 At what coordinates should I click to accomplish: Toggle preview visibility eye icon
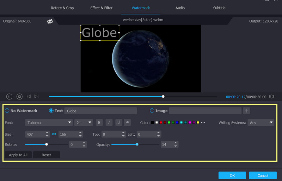50,21
